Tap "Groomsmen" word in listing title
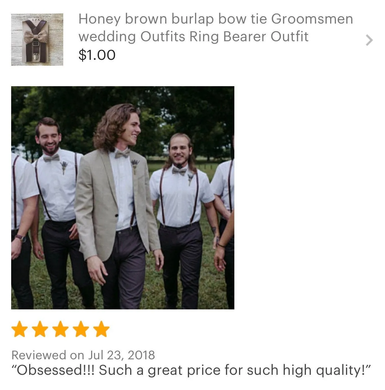The height and width of the screenshot is (390, 385). pyautogui.click(x=312, y=19)
